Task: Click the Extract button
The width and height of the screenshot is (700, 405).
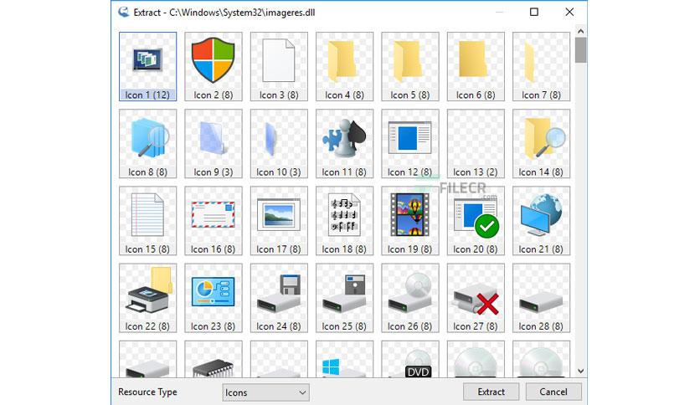Action: pos(491,392)
